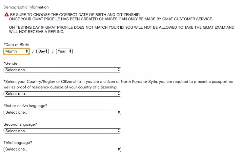Click the Second language question label
The image size is (241, 156).
[20, 124]
